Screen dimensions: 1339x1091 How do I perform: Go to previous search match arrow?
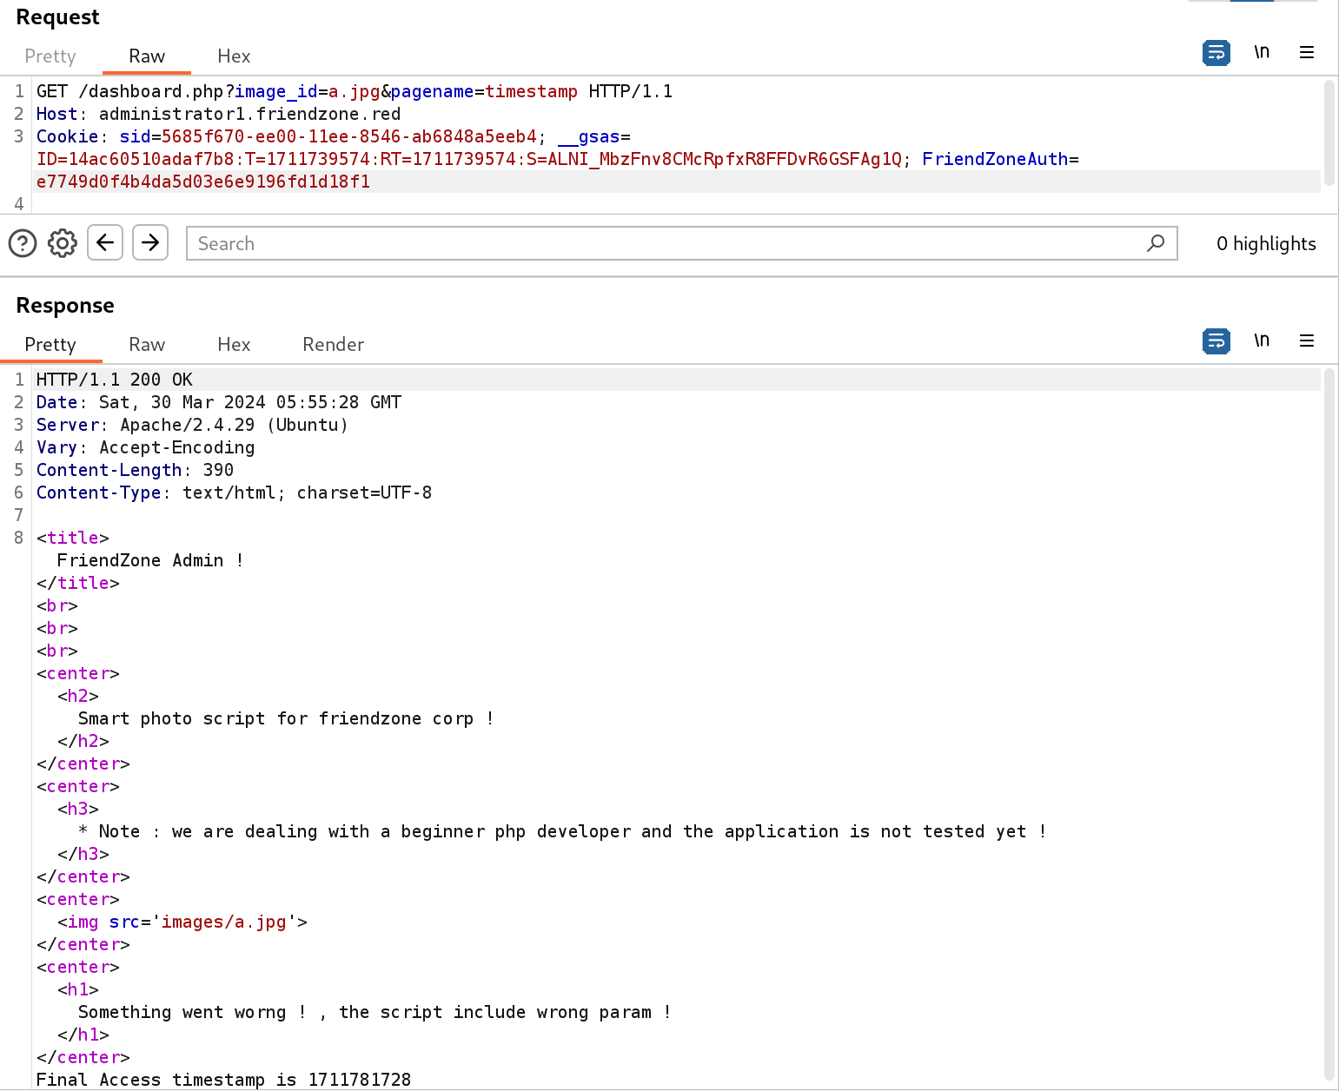click(x=105, y=242)
